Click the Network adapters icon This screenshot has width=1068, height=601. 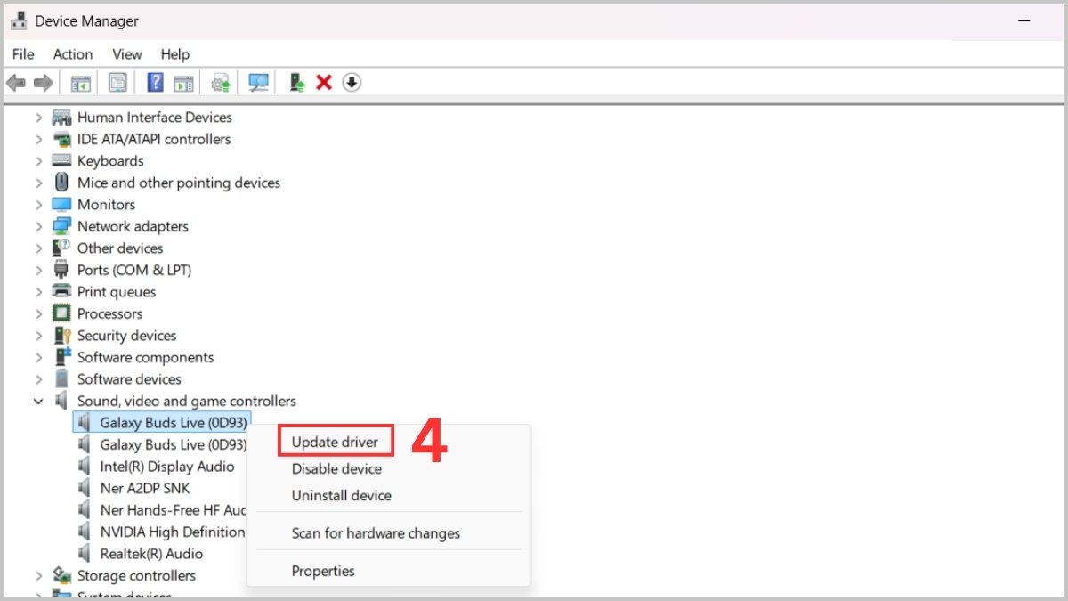tap(61, 226)
